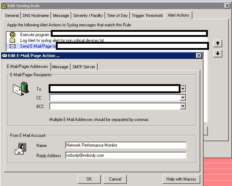Image resolution: width=232 pixels, height=186 pixels.
Task: Select the Severity / Facility tab
Action: coord(88,16)
